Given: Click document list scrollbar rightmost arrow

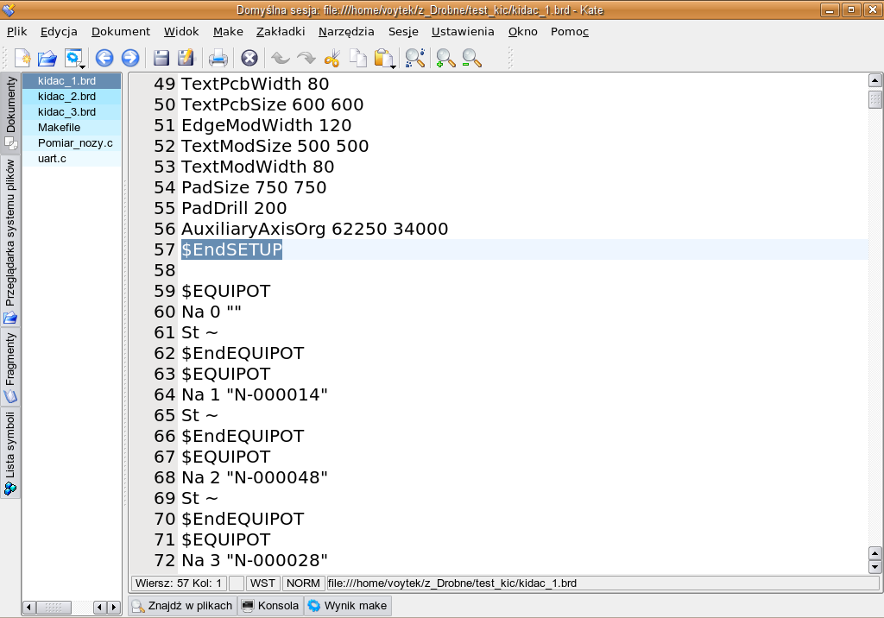Looking at the screenshot, I should (114, 608).
